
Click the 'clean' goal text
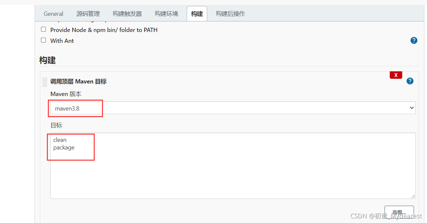point(60,140)
